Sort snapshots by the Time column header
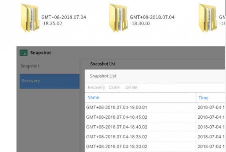Viewport: 226px width, 152px height. (203, 98)
